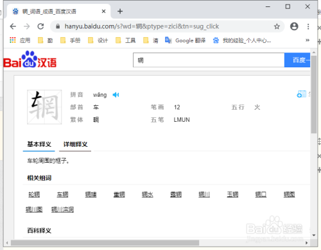This screenshot has width=321, height=250.
Task: Click the 五行 value 火
Action: click(x=257, y=107)
